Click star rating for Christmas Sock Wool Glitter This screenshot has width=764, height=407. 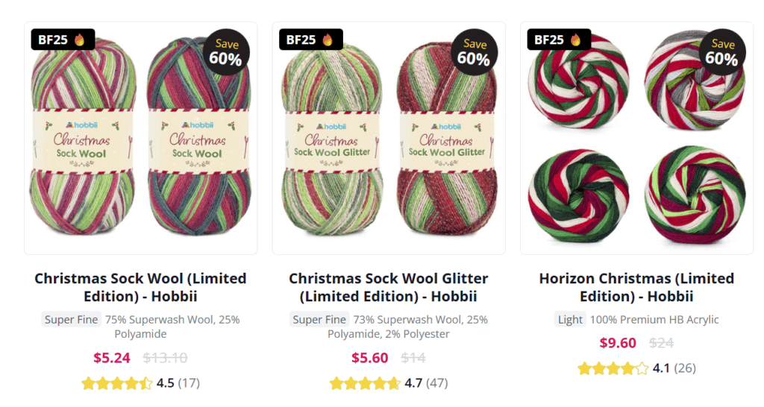[x=365, y=383]
